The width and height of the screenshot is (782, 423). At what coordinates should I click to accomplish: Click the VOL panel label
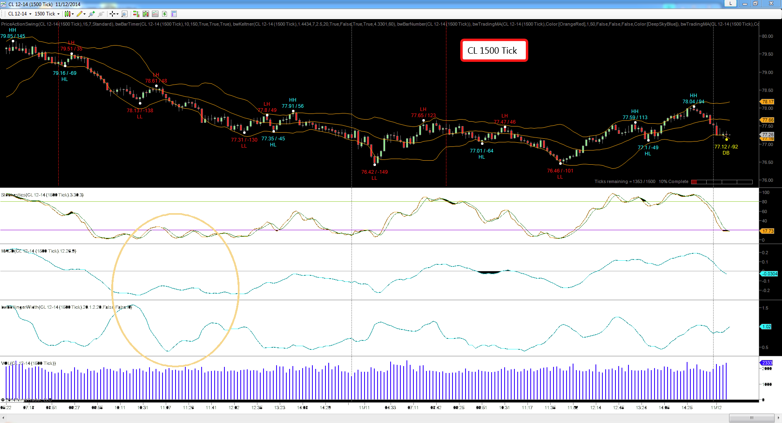point(29,364)
